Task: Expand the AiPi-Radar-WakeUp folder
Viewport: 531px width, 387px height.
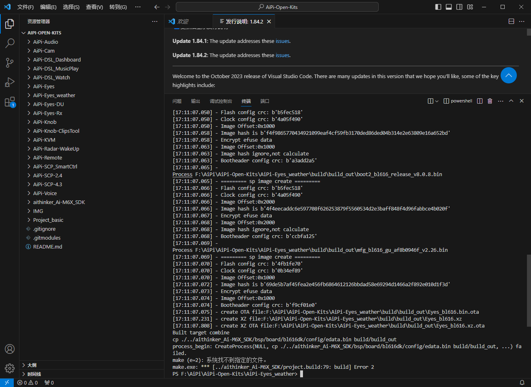Action: tap(92, 149)
